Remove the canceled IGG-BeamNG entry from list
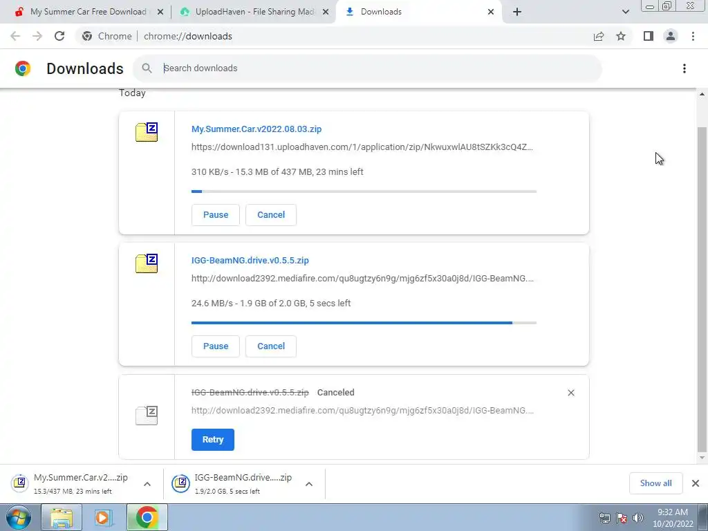708x531 pixels. point(570,393)
